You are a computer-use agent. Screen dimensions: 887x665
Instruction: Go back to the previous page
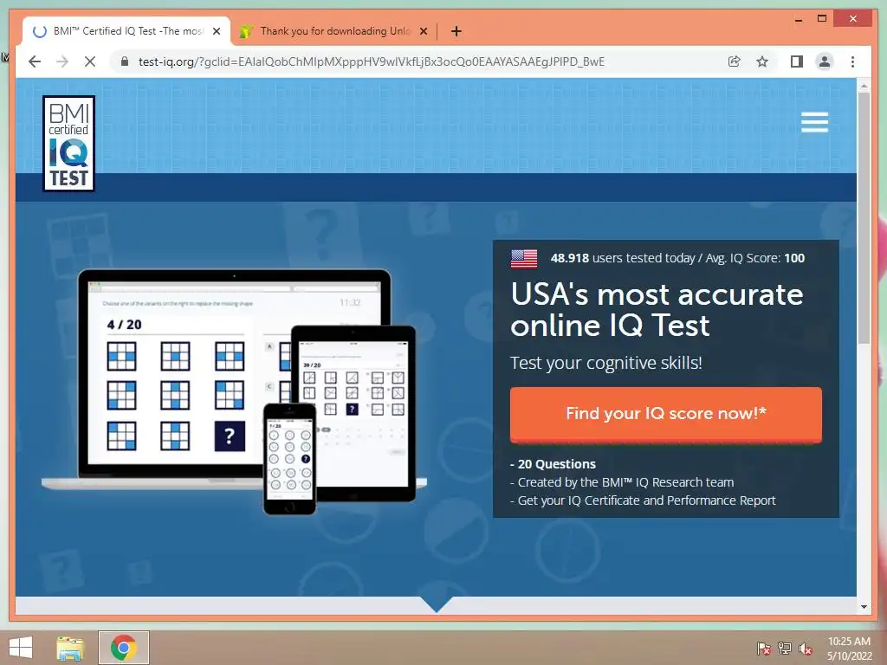35,61
